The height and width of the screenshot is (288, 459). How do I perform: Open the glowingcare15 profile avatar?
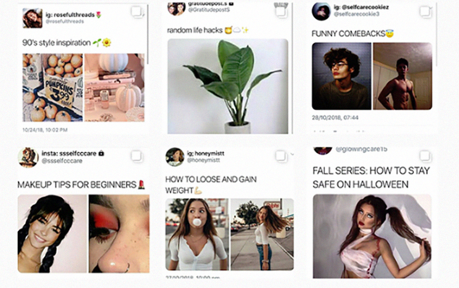tap(323, 150)
